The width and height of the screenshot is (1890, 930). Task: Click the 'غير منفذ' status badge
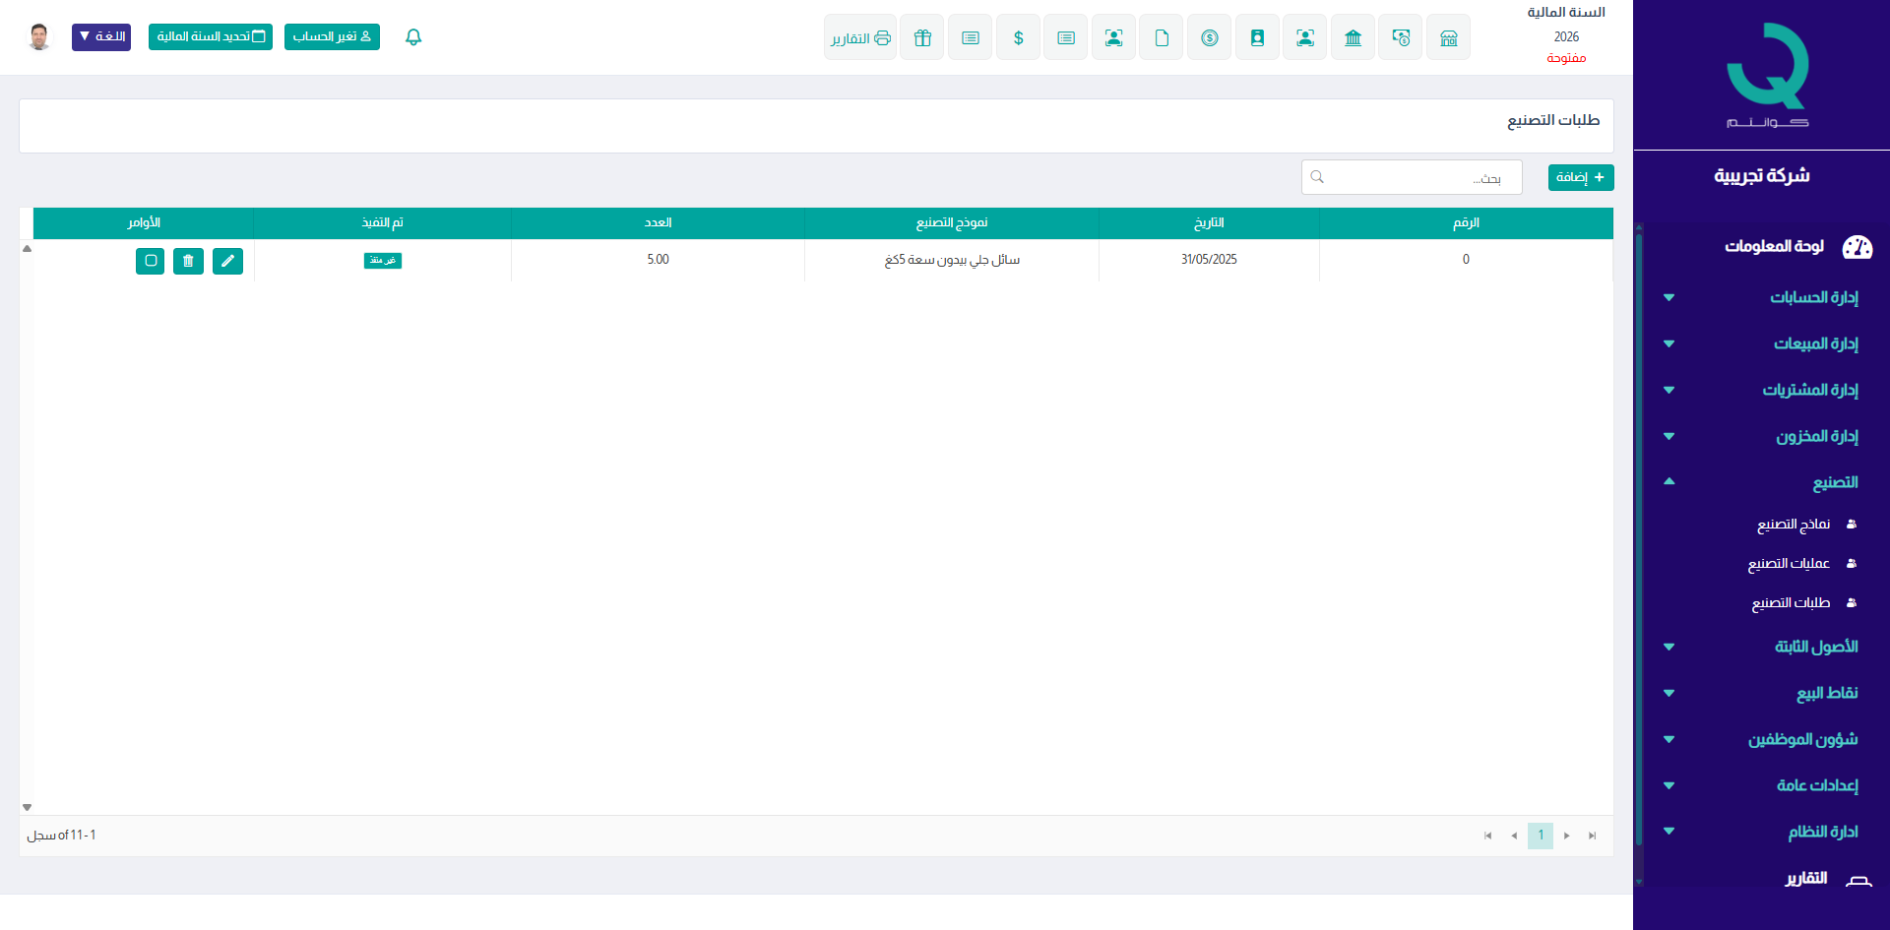383,261
